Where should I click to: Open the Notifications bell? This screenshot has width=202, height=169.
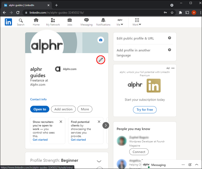[x=103, y=22]
